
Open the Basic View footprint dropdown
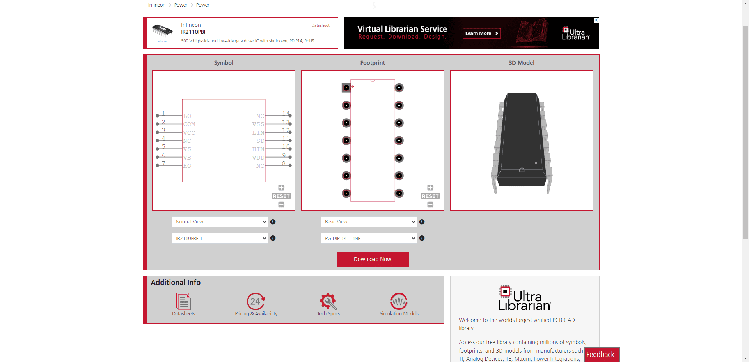click(369, 222)
